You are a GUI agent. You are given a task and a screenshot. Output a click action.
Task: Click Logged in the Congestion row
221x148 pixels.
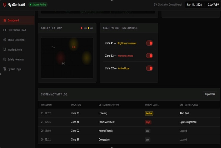pos(183,140)
